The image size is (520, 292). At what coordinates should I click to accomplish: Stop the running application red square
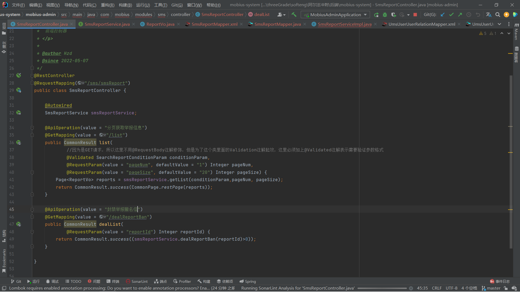415,15
